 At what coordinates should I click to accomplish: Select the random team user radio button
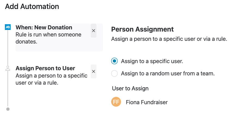[x=115, y=73]
